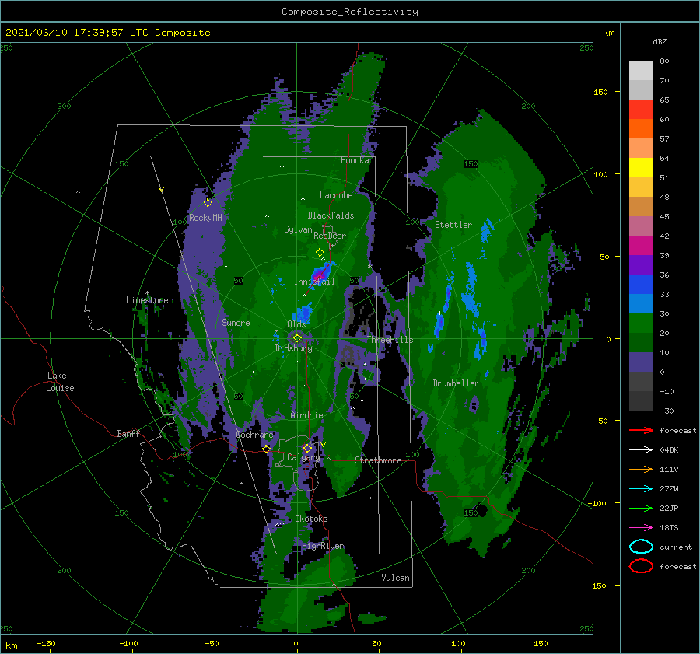Click the Drumheller label

click(x=456, y=383)
